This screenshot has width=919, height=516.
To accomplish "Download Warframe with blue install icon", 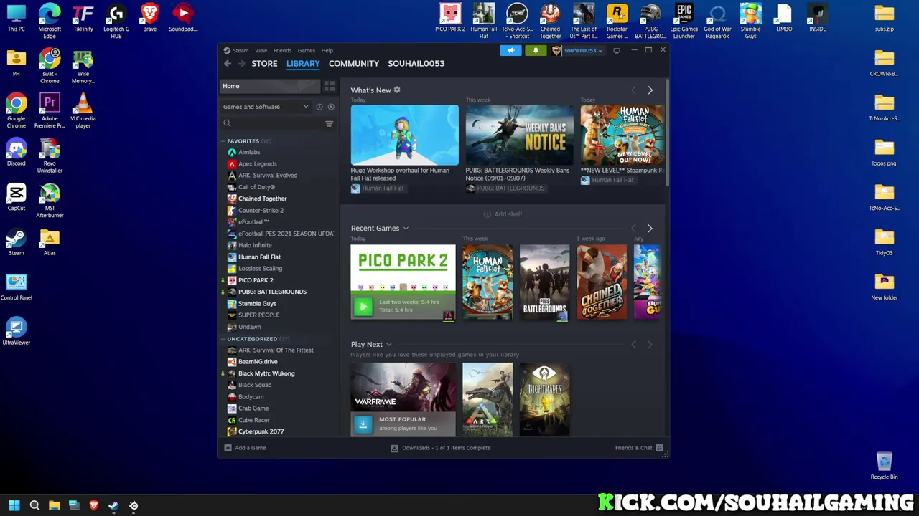I will [x=363, y=424].
